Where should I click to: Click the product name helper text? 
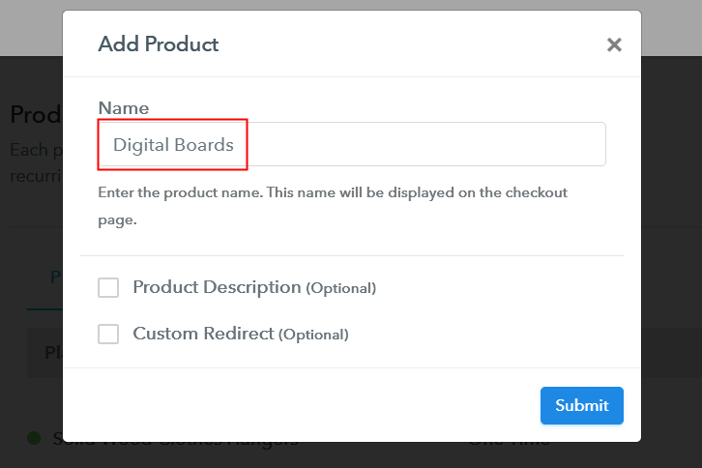[333, 206]
